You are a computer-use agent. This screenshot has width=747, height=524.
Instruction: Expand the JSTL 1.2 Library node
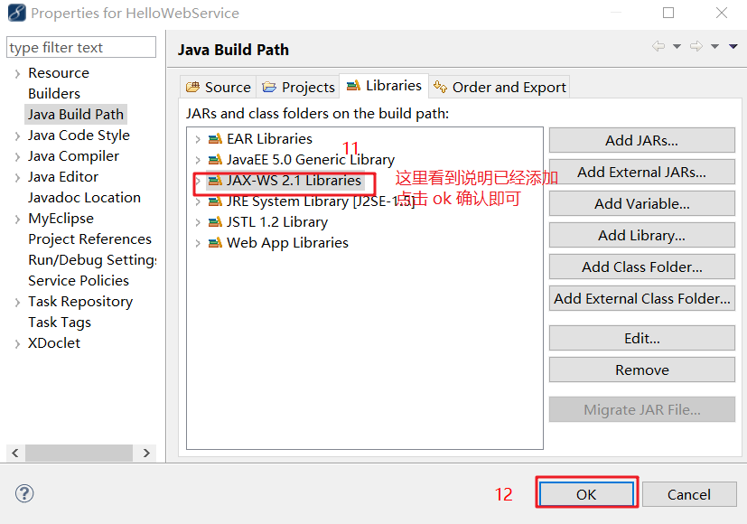point(198,222)
